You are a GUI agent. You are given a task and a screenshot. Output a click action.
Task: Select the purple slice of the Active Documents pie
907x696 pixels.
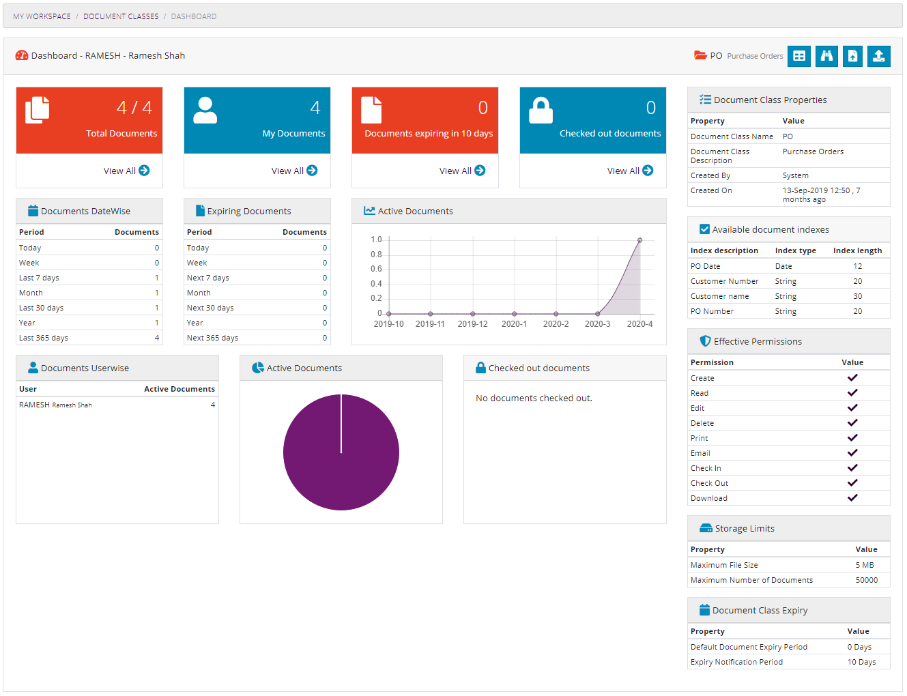(341, 452)
